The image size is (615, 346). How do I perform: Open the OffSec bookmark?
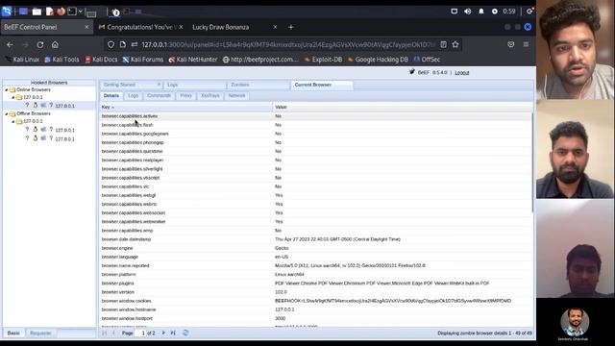coord(427,60)
